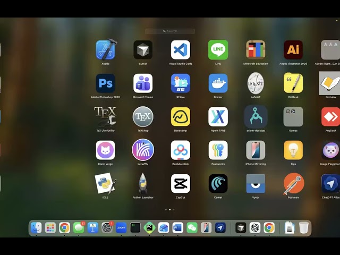The image size is (340, 255).
Task: Launch PyCharm from the Dock
Action: click(x=149, y=228)
